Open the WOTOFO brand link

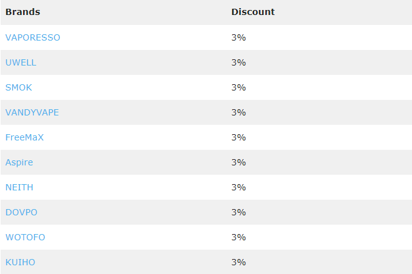pos(25,237)
